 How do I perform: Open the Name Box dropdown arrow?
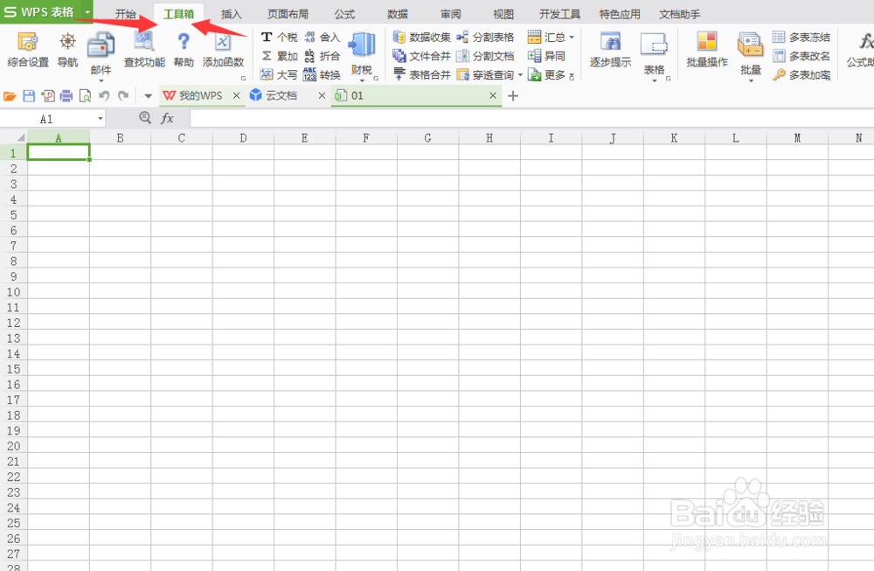click(101, 119)
